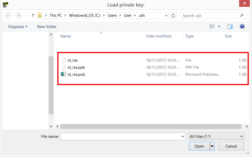The height and width of the screenshot is (157, 252).
Task: Select .ssh in breadcrumb path
Action: tap(141, 15)
